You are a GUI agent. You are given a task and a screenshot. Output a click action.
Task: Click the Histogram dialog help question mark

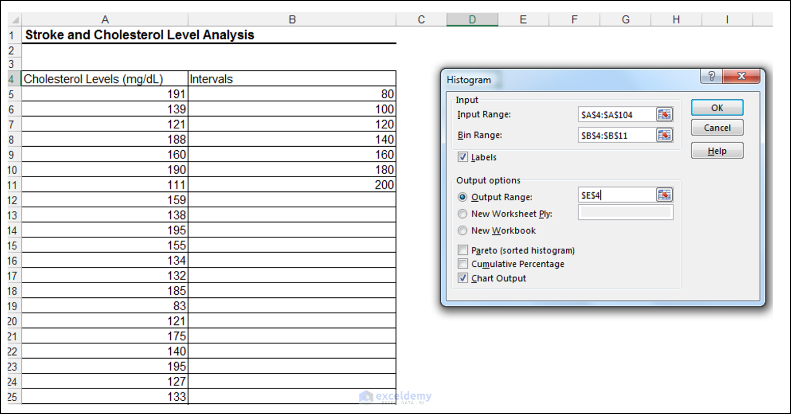[711, 76]
